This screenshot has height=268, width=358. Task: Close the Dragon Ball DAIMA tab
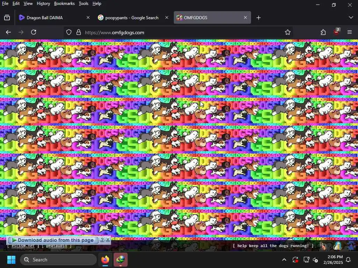point(88,17)
